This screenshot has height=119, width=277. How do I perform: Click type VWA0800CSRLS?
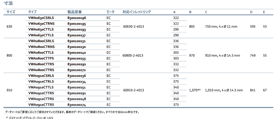41,41
